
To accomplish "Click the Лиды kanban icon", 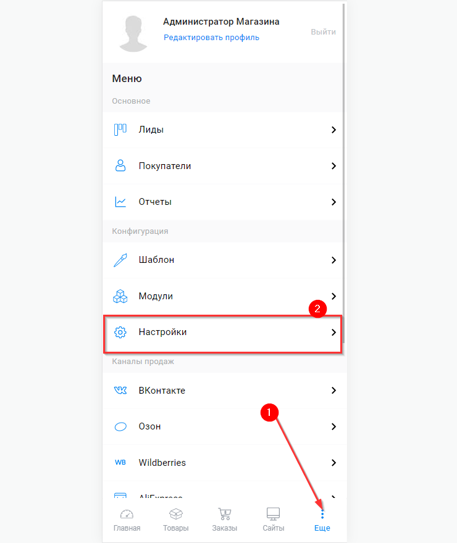I will click(x=120, y=130).
